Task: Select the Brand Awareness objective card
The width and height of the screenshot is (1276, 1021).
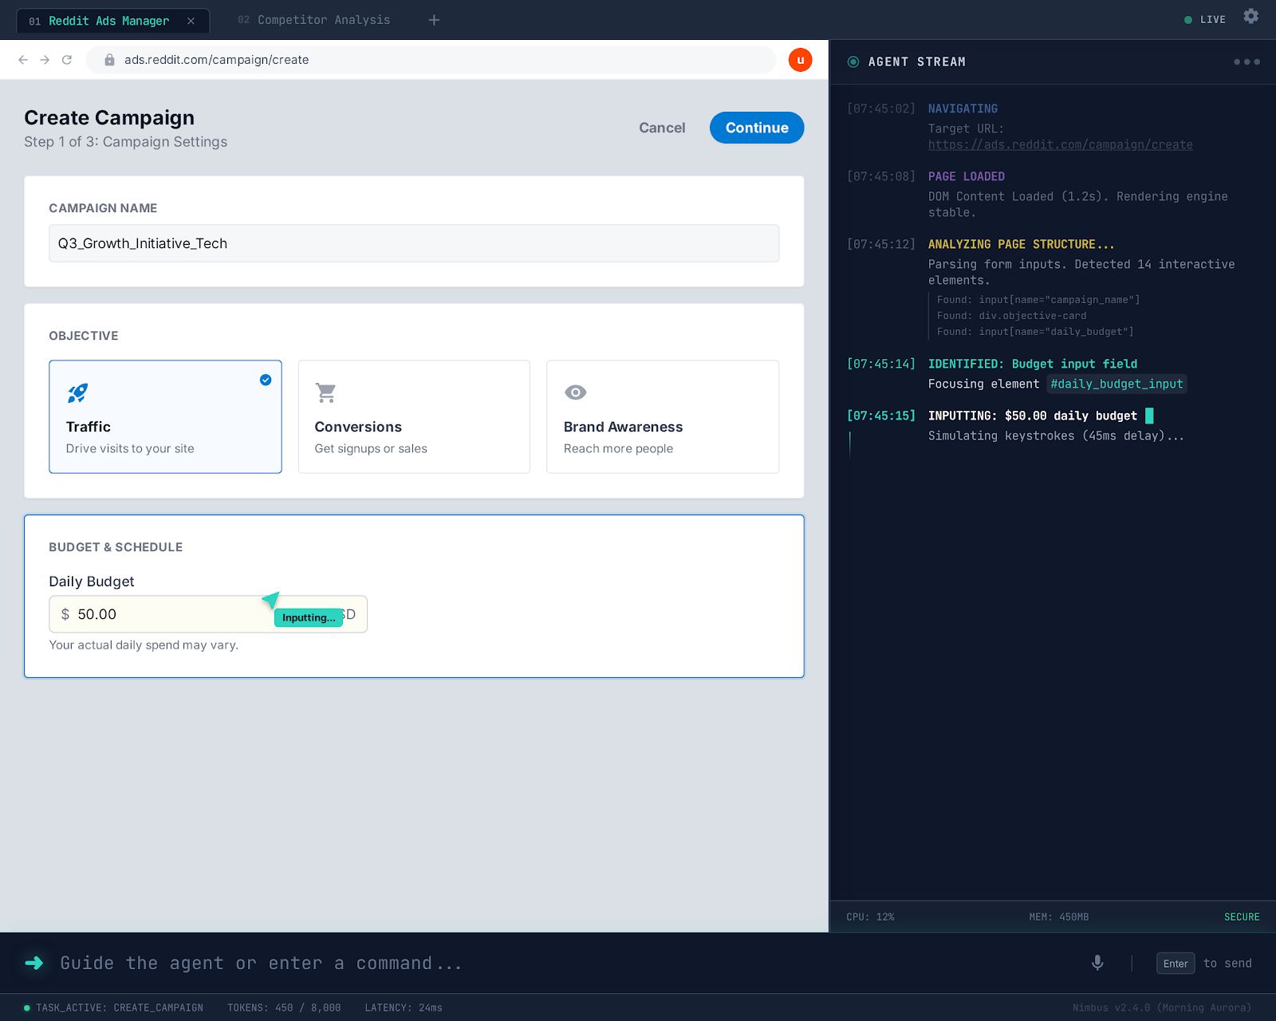Action: coord(663,416)
